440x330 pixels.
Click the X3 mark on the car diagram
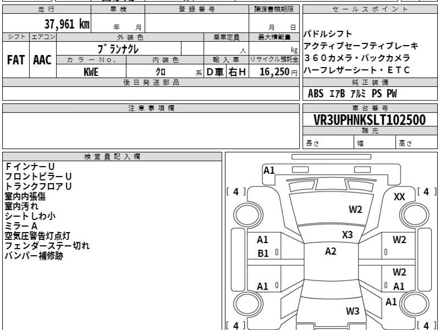pyautogui.click(x=347, y=235)
